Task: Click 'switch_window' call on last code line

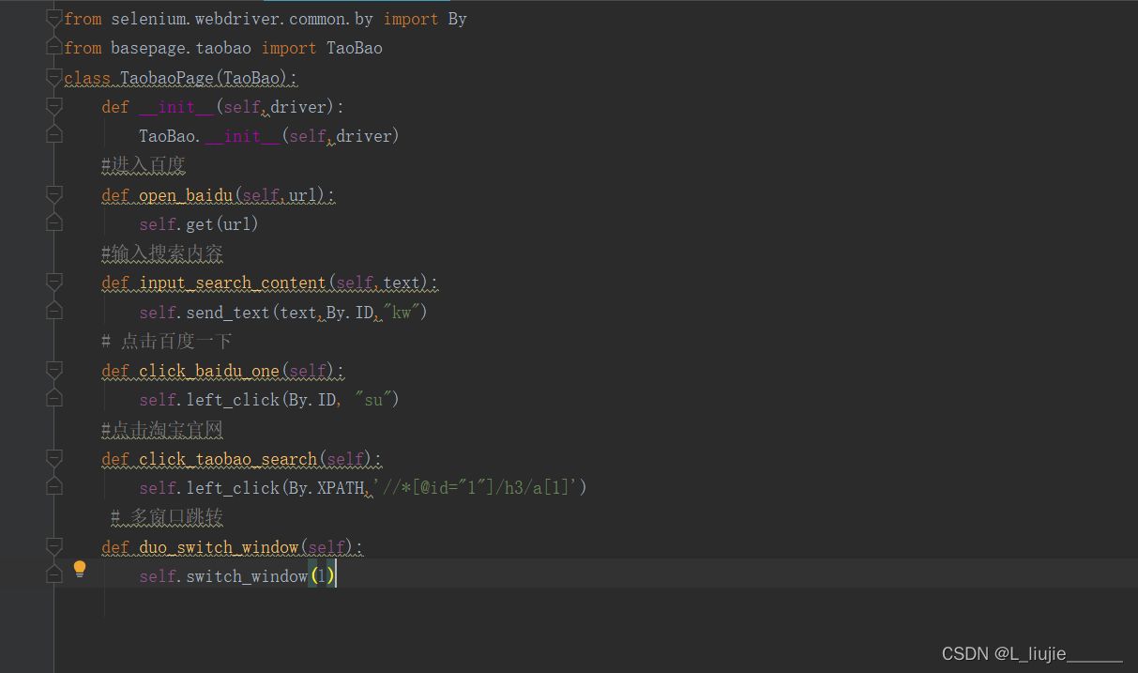Action: coord(247,576)
